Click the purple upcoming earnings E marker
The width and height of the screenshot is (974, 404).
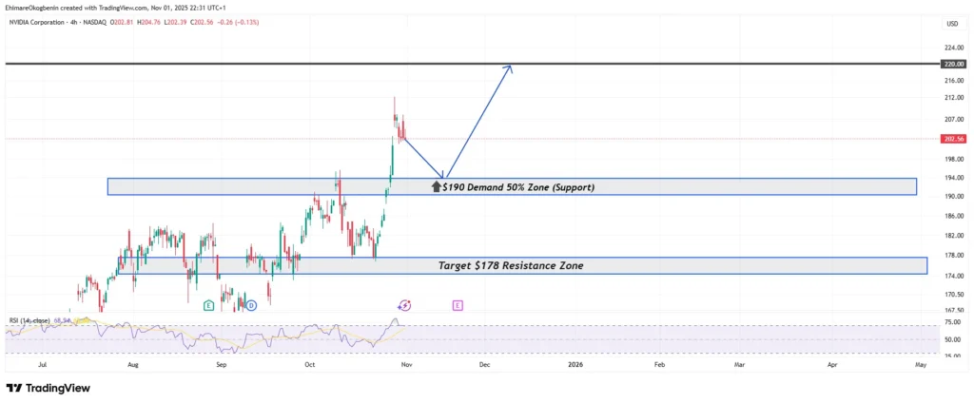tap(458, 305)
